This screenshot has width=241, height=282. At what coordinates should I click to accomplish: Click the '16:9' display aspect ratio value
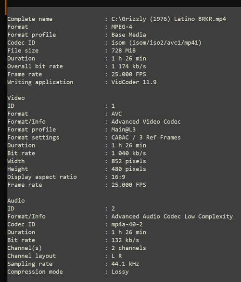click(118, 177)
